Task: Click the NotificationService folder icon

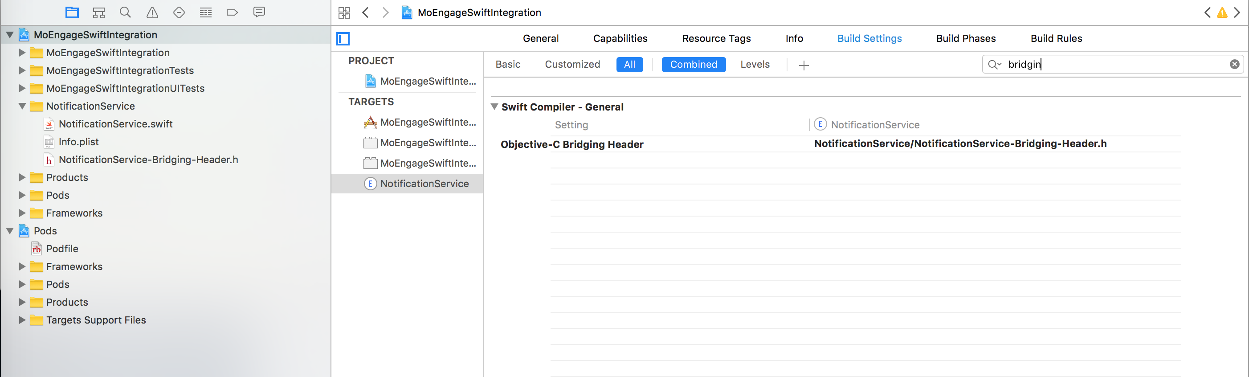Action: 37,106
